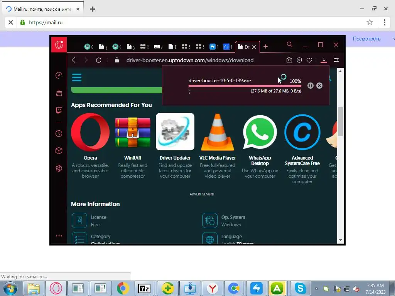
Task: Open Windows Explorer from taskbar
Action: coord(34,288)
